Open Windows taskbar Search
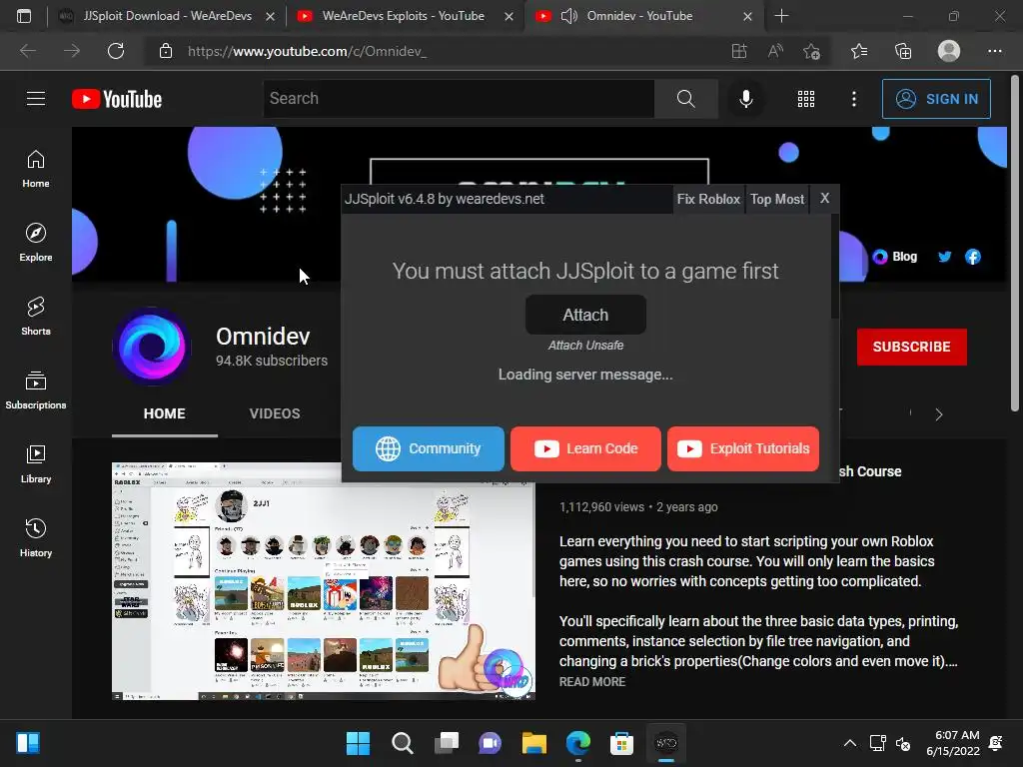 (402, 743)
